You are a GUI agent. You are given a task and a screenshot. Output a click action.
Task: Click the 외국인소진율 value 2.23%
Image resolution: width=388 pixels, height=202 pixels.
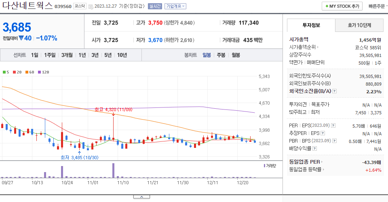tap(373, 92)
